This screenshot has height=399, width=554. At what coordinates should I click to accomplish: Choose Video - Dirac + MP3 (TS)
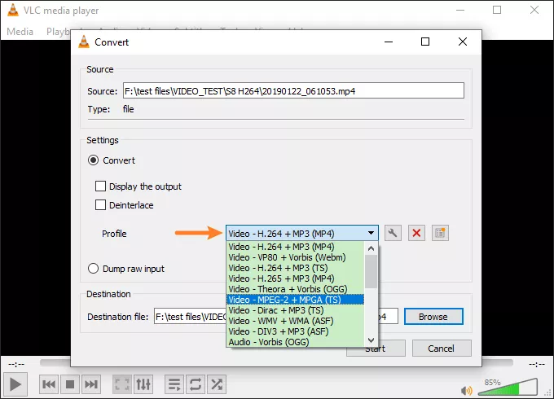coord(295,310)
